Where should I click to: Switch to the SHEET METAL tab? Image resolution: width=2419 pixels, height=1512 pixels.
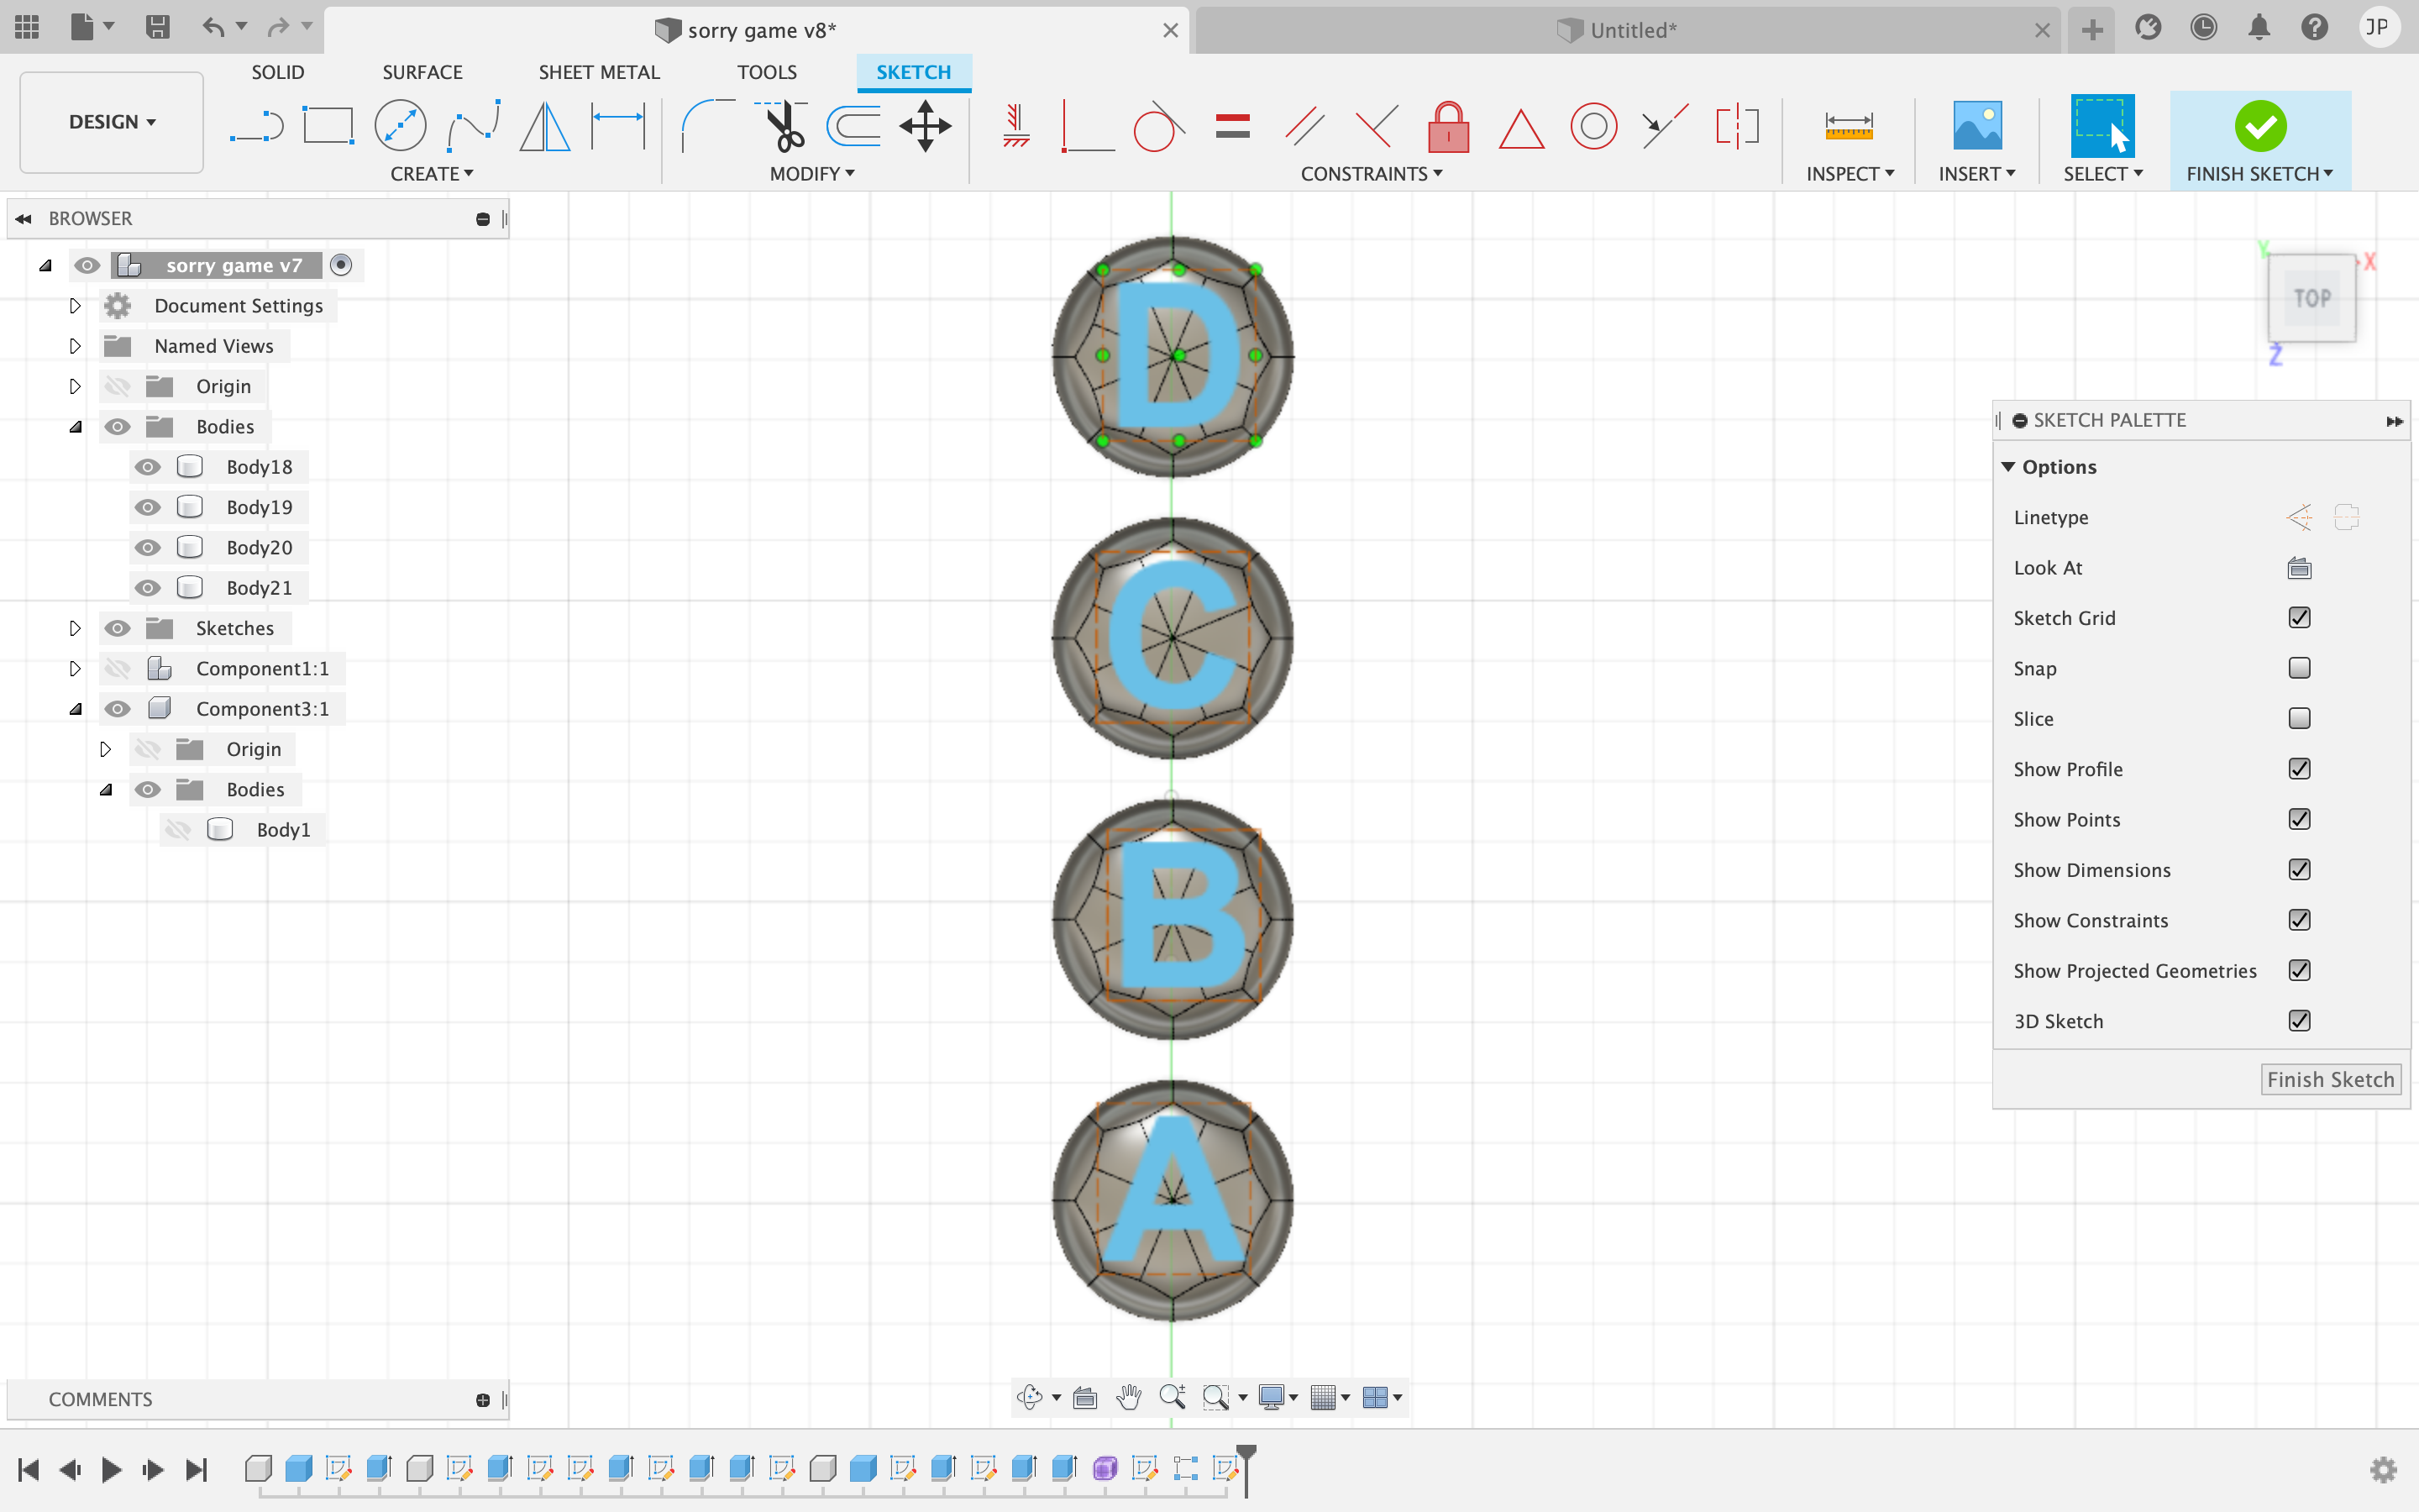click(x=599, y=72)
